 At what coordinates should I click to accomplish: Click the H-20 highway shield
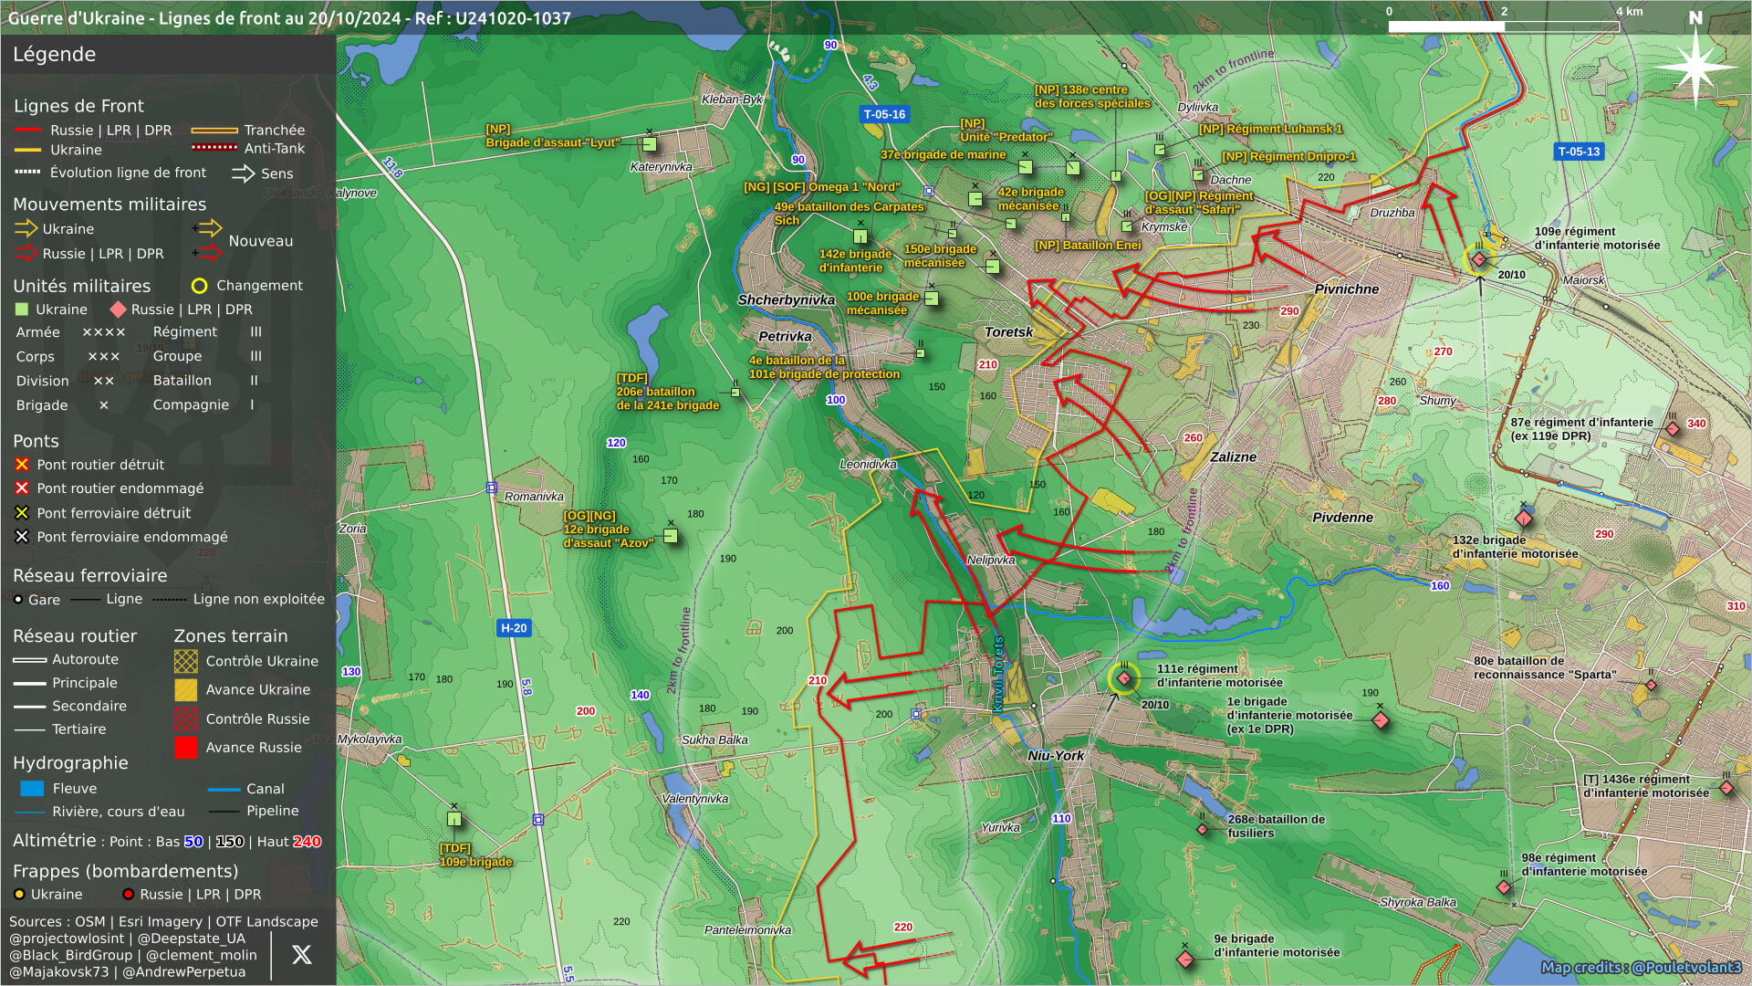(514, 628)
